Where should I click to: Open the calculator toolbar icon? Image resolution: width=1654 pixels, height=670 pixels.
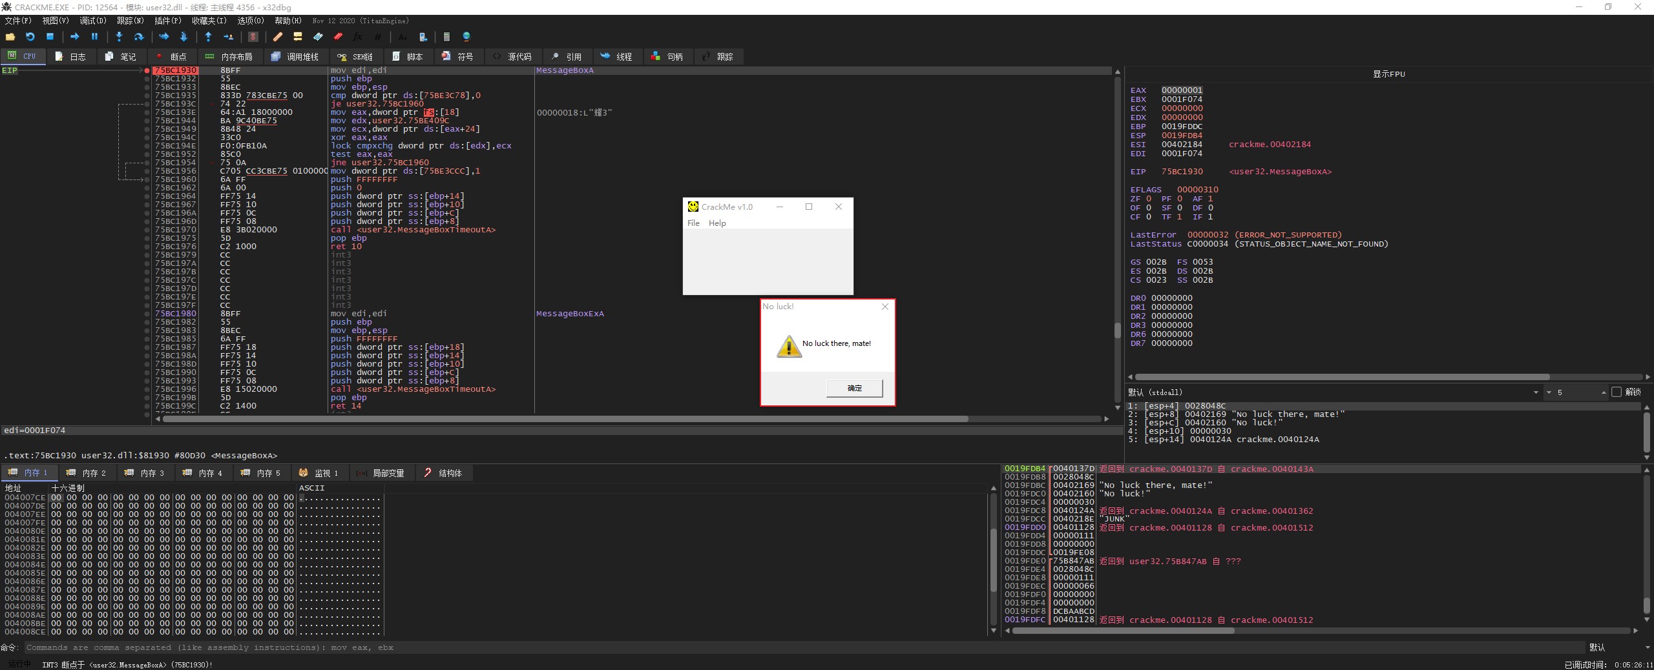pos(446,37)
